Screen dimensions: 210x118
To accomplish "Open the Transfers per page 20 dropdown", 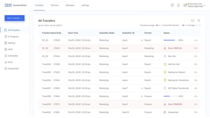I will pyautogui.click(x=157, y=25).
